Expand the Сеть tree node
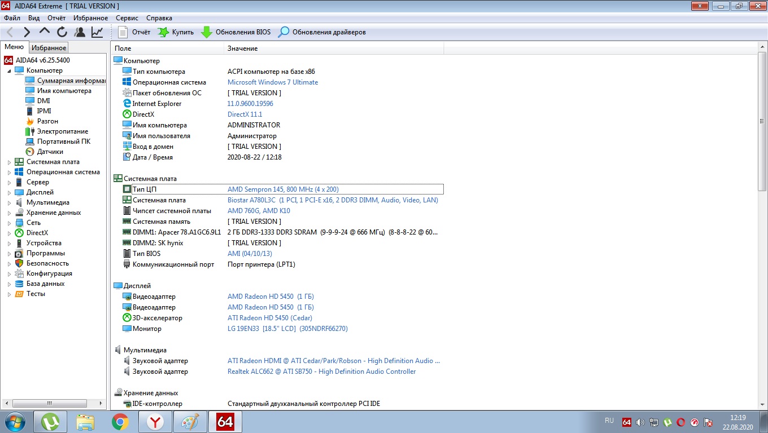 click(x=9, y=223)
